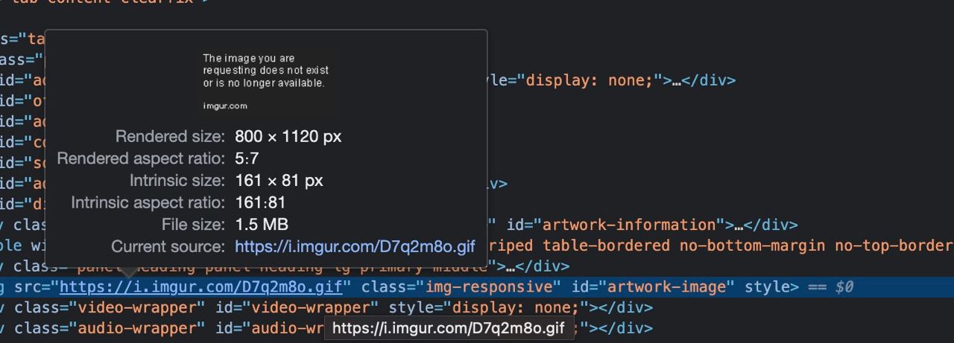Viewport: 954px width, 343px height.
Task: Open the Current source imgur link in popup
Action: [x=354, y=246]
